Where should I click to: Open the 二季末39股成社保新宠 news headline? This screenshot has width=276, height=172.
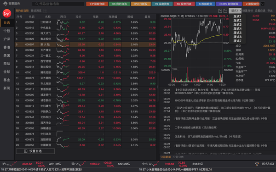point(196,128)
